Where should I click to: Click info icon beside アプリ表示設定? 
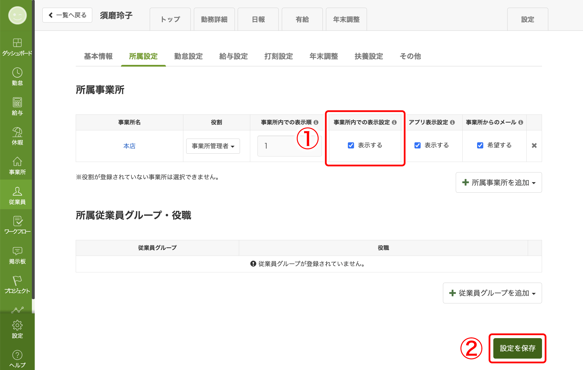tap(452, 122)
